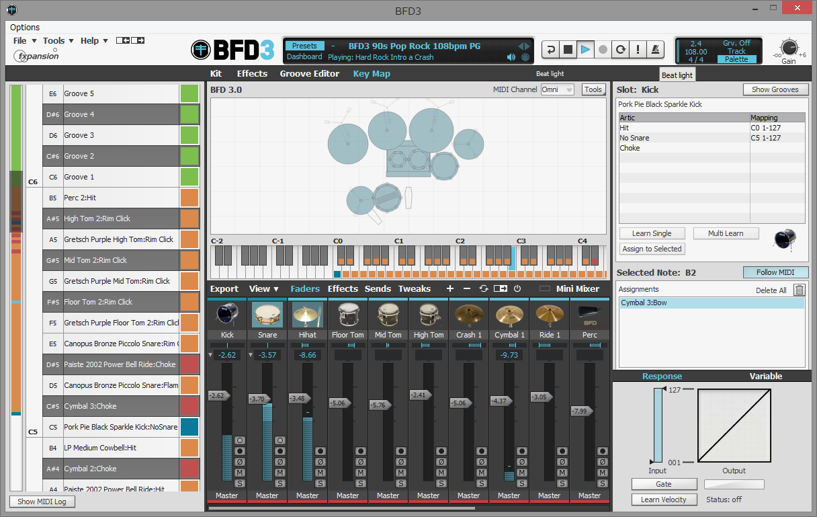Click the audition speaker icon in preset display

click(512, 57)
